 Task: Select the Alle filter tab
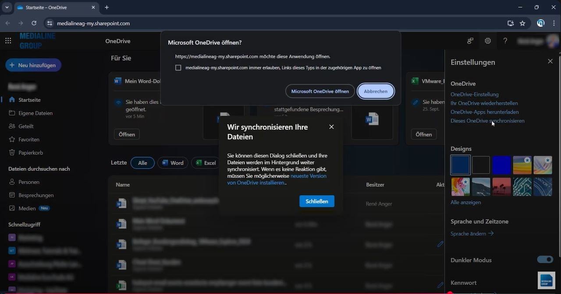tap(142, 163)
